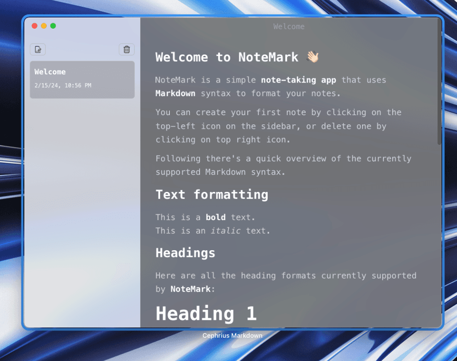Click the 'Following there's a quick overview' paragraph

click(283, 165)
